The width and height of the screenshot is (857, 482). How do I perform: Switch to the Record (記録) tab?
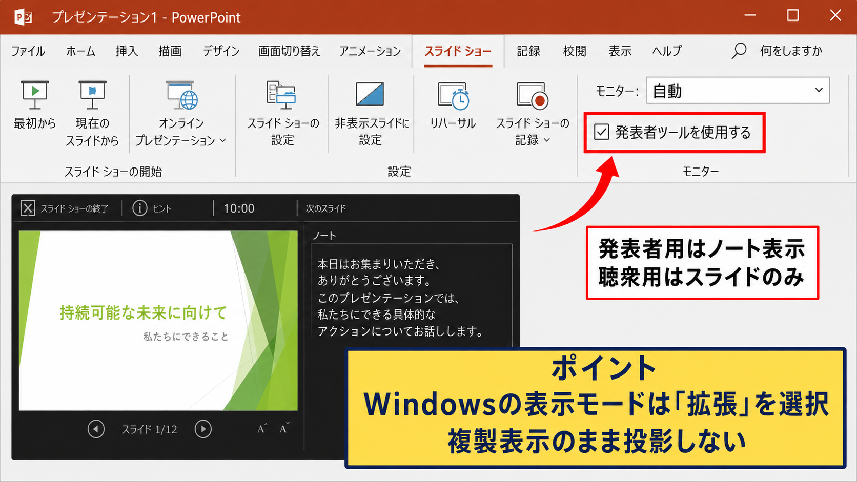click(528, 51)
